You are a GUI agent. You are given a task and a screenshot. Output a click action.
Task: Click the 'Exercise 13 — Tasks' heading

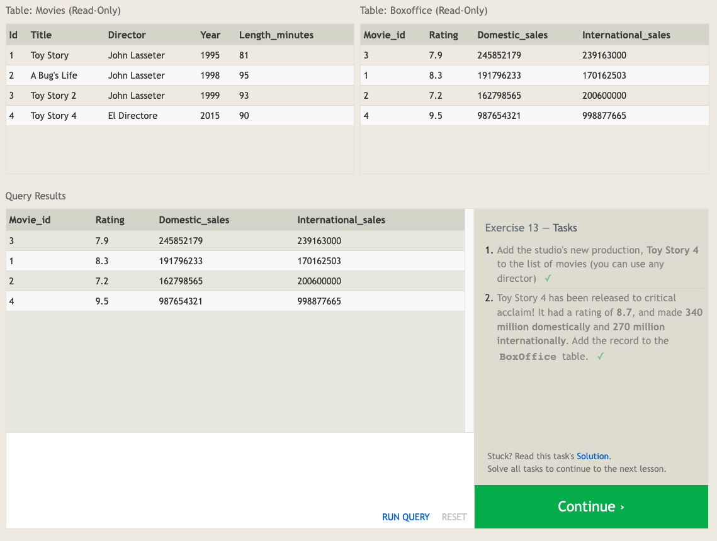pos(531,228)
